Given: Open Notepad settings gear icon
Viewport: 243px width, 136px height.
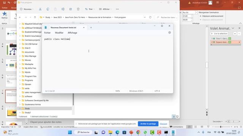Looking at the screenshot, I should pyautogui.click(x=170, y=32).
